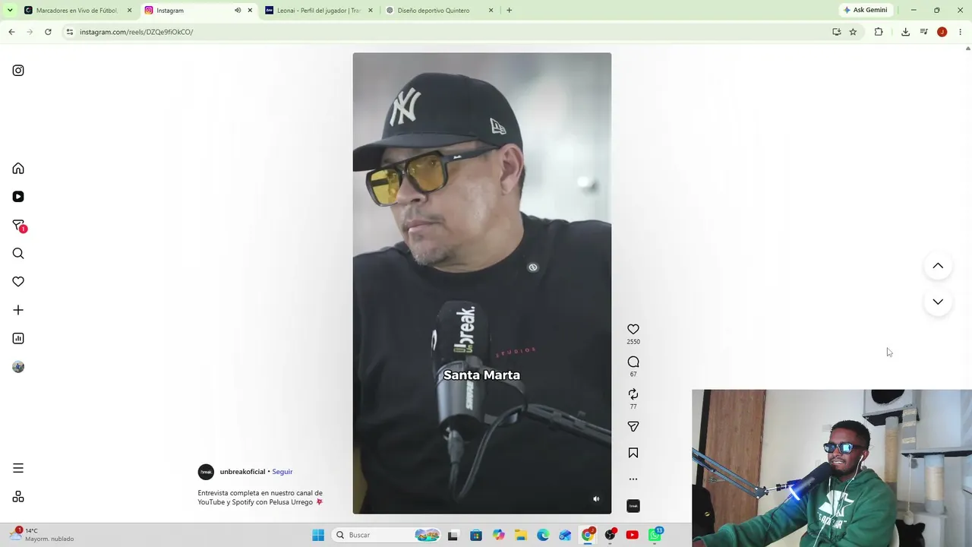972x547 pixels.
Task: Open the unbreakoficial username link
Action: [242, 472]
